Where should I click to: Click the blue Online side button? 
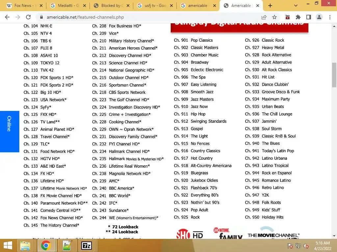10,132
